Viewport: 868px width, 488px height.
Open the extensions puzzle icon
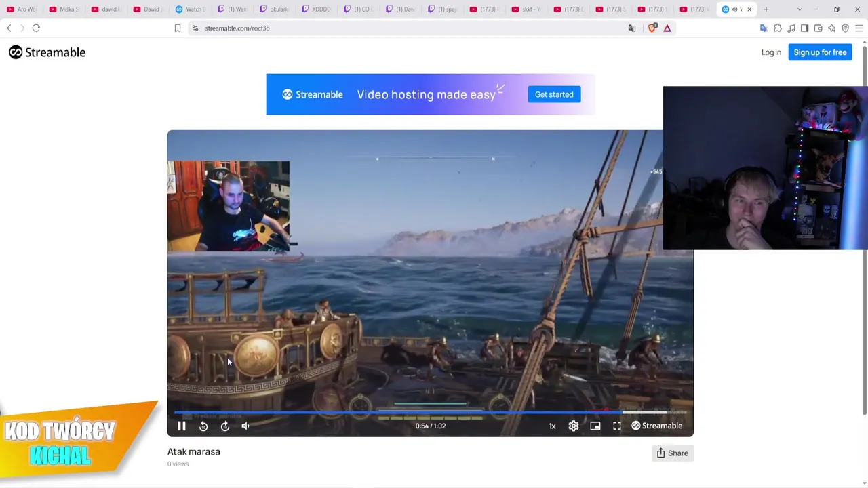point(778,28)
